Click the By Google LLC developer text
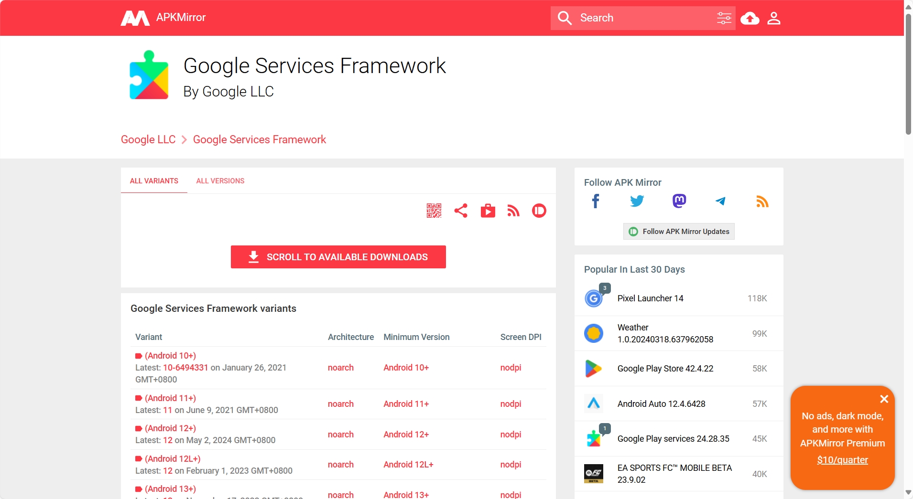913x499 pixels. point(228,91)
